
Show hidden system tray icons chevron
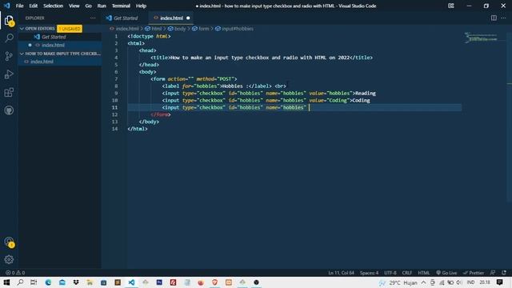(x=423, y=282)
